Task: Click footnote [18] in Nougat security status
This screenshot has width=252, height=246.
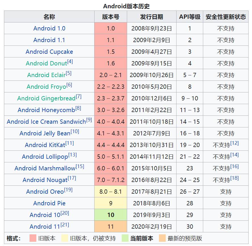Action: click(234, 178)
